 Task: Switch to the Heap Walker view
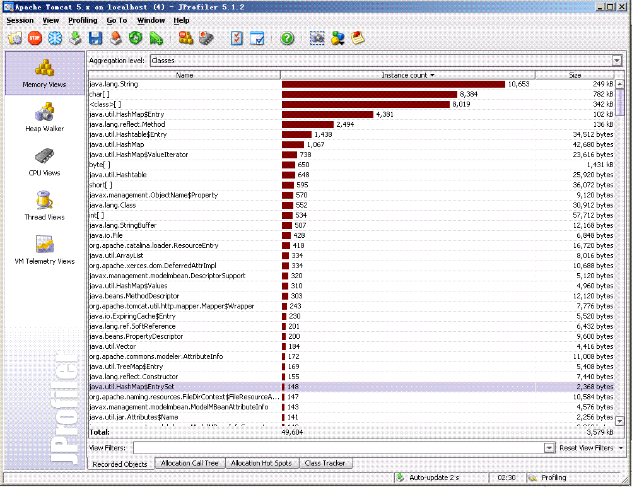[44, 117]
